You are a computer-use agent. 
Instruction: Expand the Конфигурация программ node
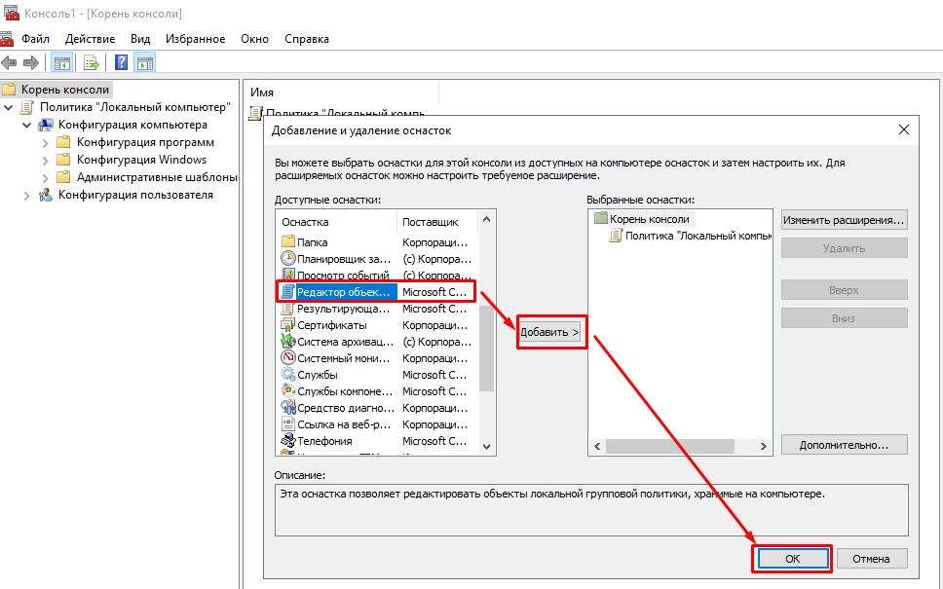point(45,143)
